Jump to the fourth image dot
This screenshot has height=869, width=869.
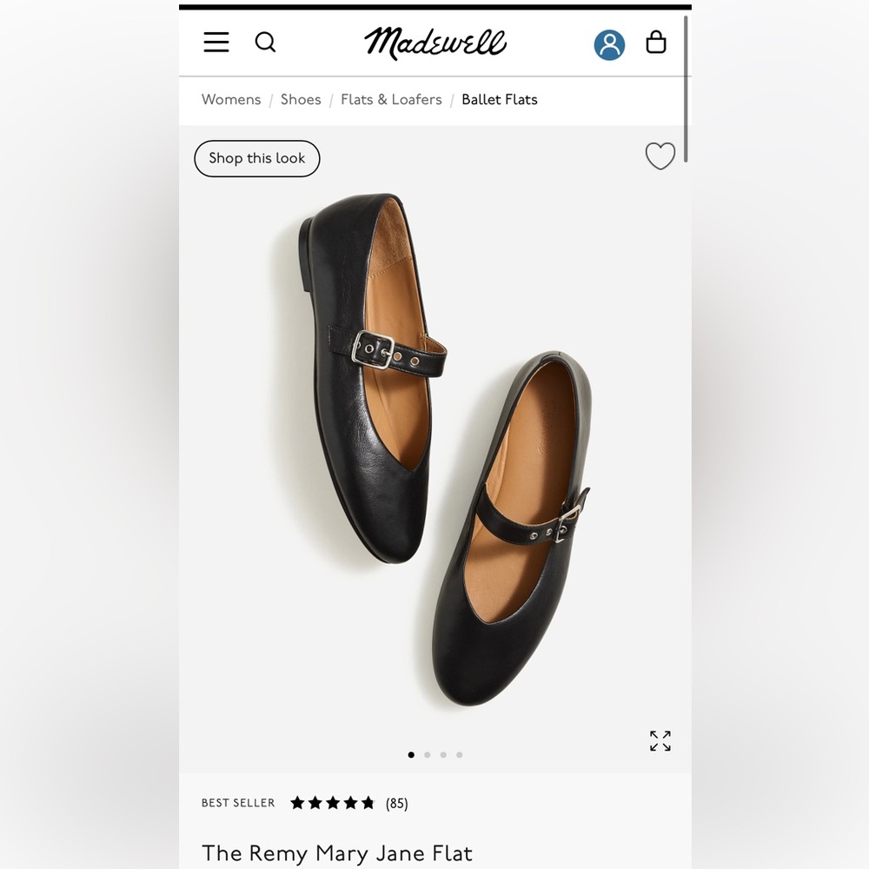tap(459, 754)
